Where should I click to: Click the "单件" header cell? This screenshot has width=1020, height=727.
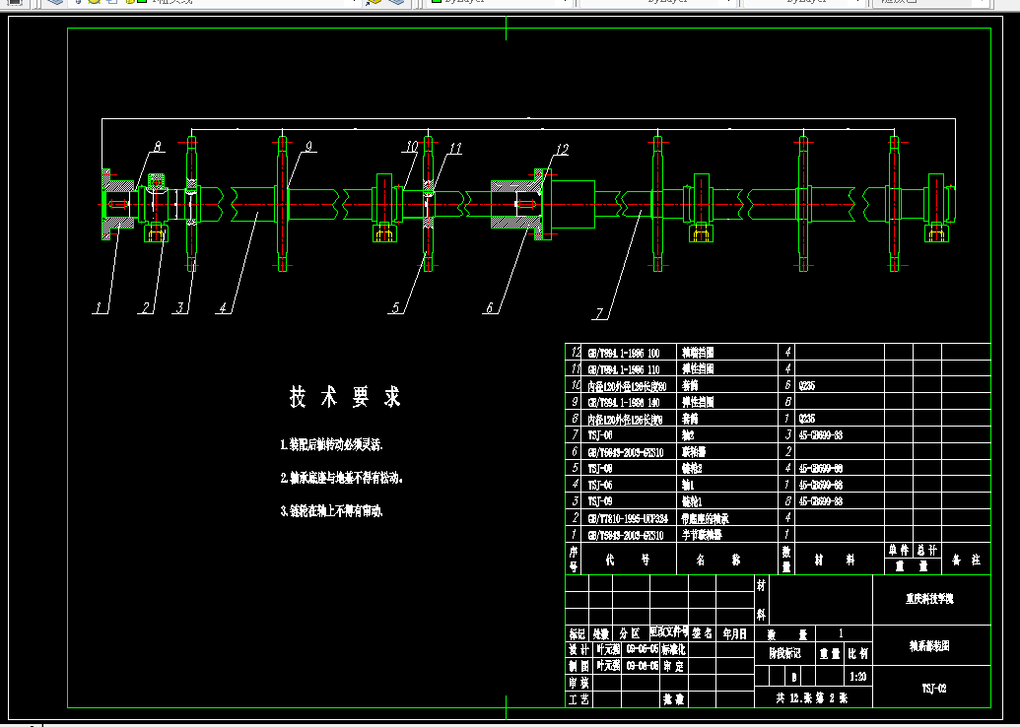pyautogui.click(x=899, y=551)
